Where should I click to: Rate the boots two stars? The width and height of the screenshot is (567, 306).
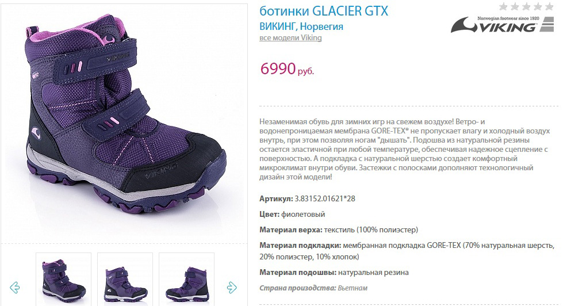pos(515,6)
